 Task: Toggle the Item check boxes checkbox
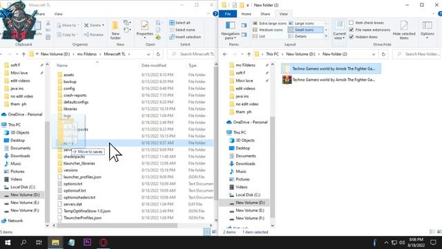click(x=352, y=23)
